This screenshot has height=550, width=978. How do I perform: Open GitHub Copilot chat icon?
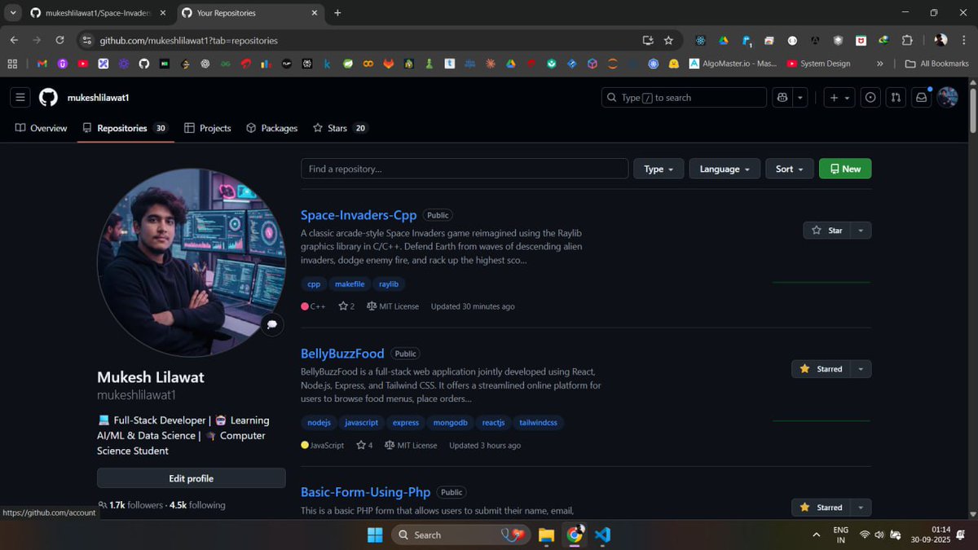pos(782,98)
